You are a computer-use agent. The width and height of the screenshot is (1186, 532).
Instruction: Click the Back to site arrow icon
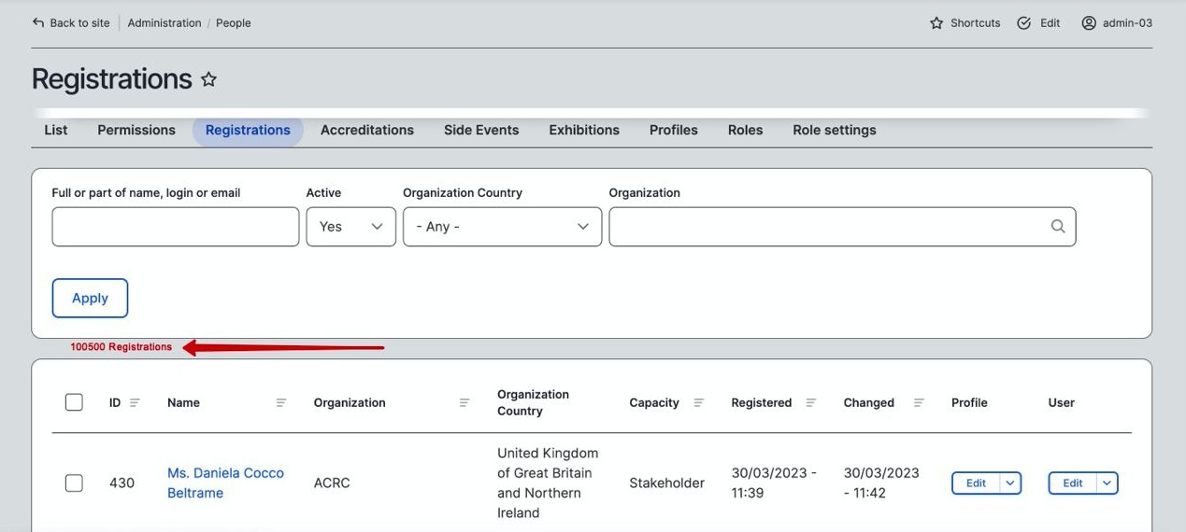pos(38,22)
